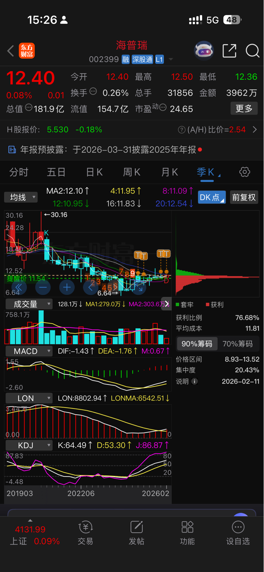Switch to 五日 tab
This screenshot has width=264, height=572.
pyautogui.click(x=56, y=172)
